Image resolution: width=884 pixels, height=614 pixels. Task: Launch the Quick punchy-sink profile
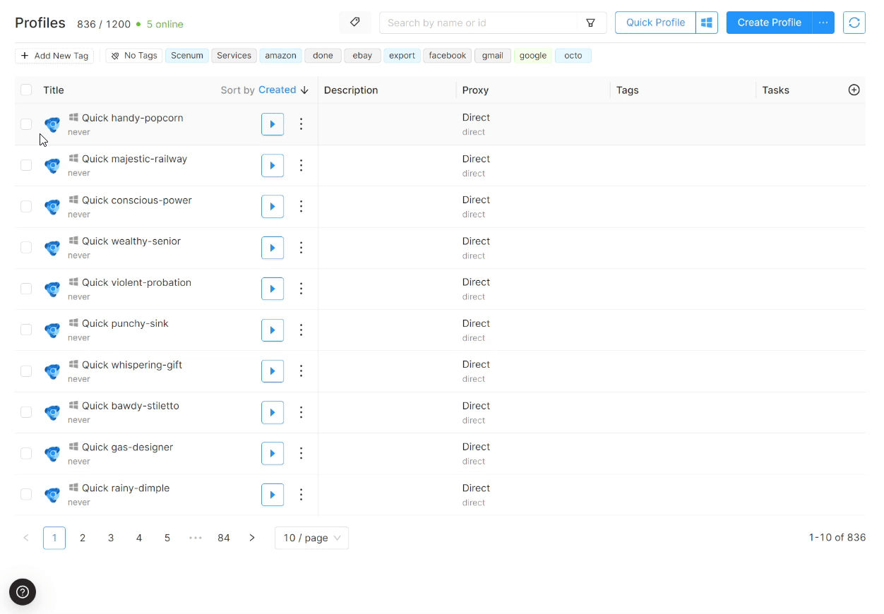click(x=273, y=330)
